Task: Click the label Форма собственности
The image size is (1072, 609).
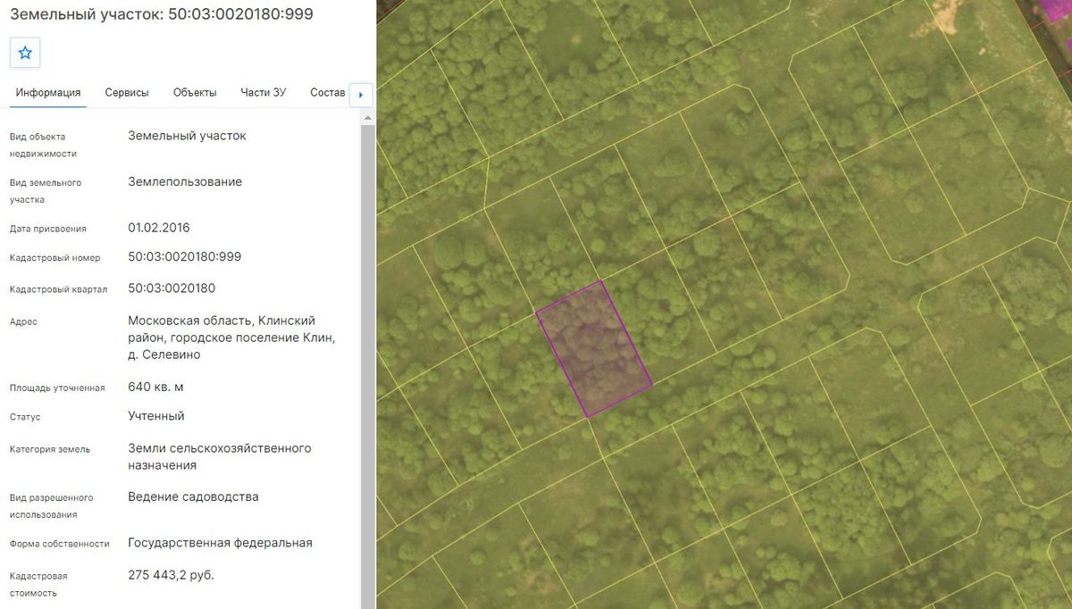Action: pos(60,544)
